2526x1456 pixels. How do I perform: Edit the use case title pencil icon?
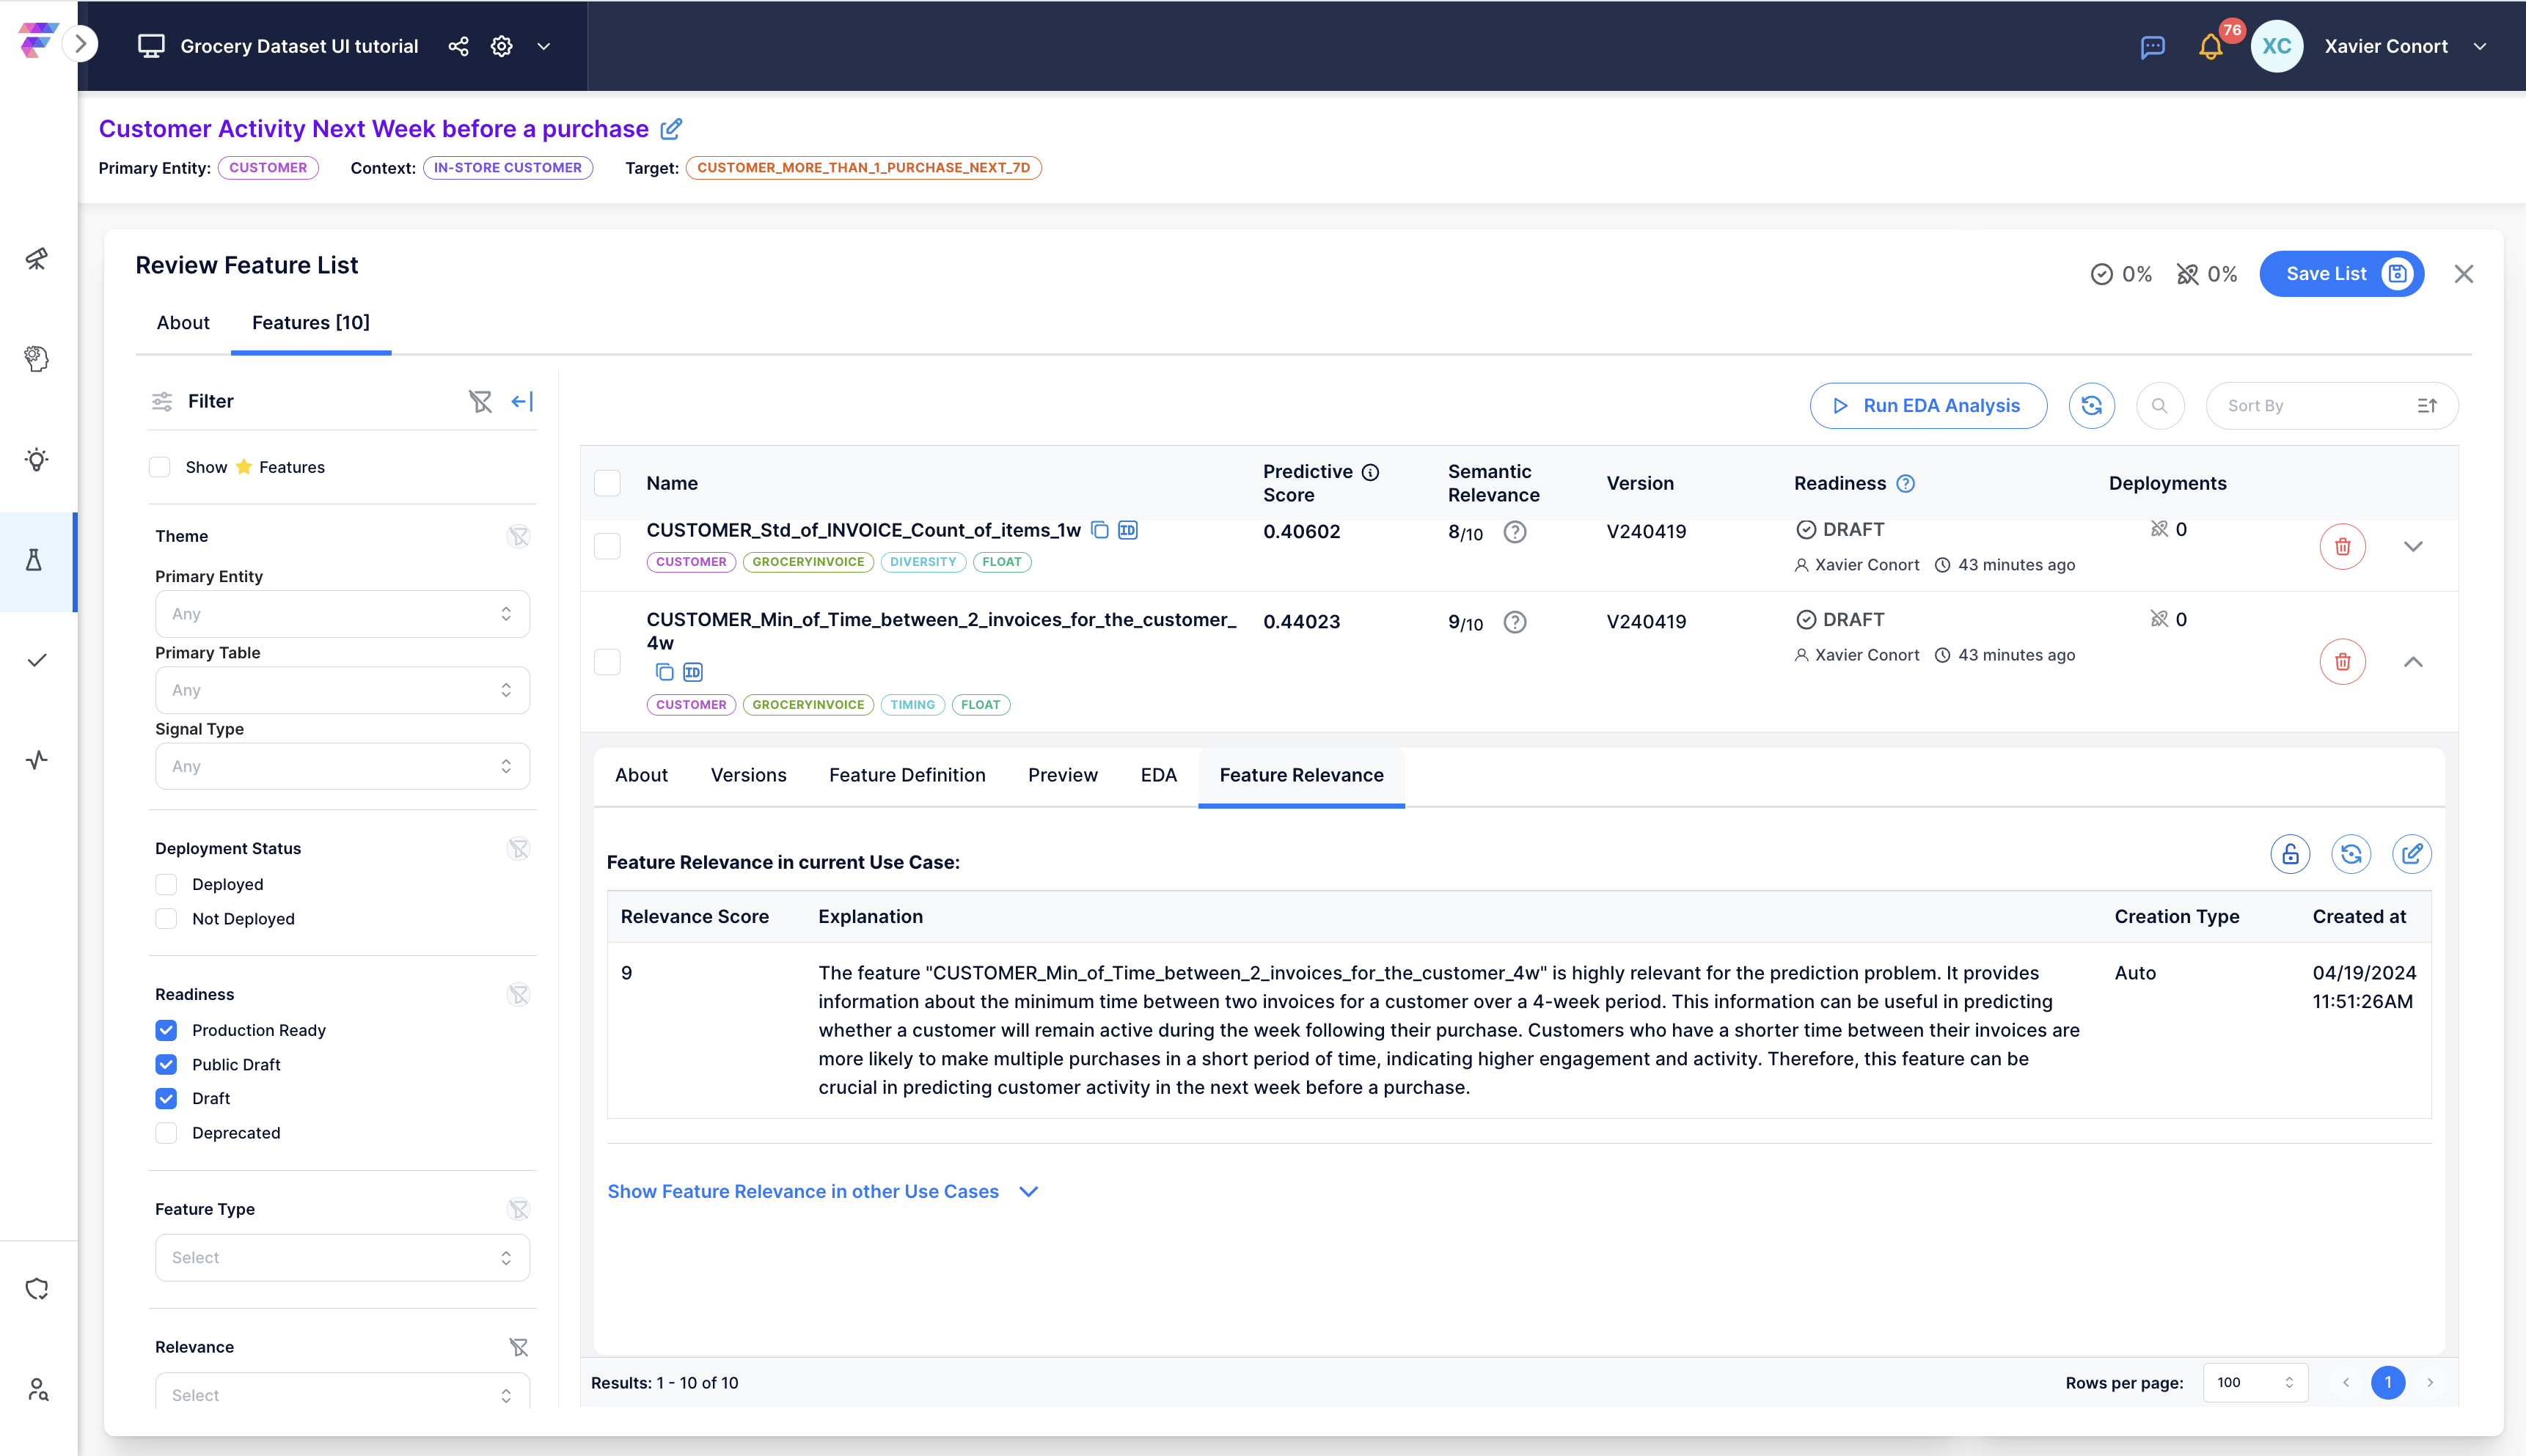(x=671, y=129)
